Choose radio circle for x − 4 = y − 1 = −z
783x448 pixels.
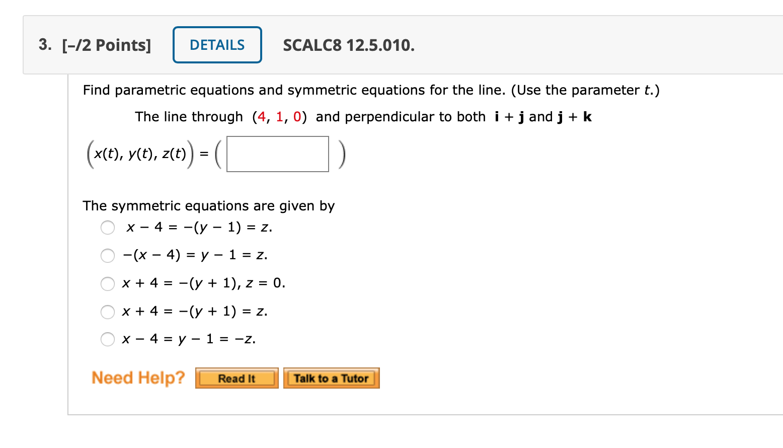click(x=108, y=339)
